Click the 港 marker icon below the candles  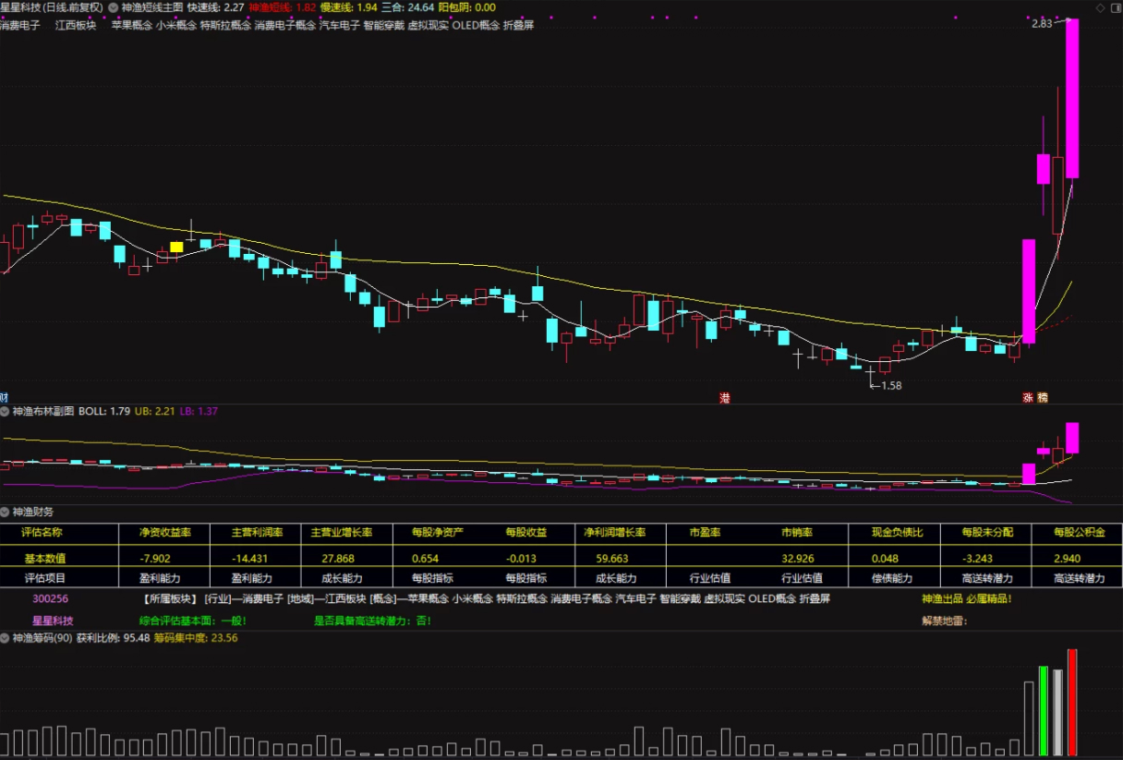point(725,398)
